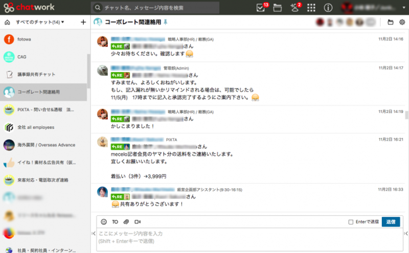This screenshot has height=253, width=409.
Task: Toggle the Enterで送信 checkbox
Action: (351, 222)
